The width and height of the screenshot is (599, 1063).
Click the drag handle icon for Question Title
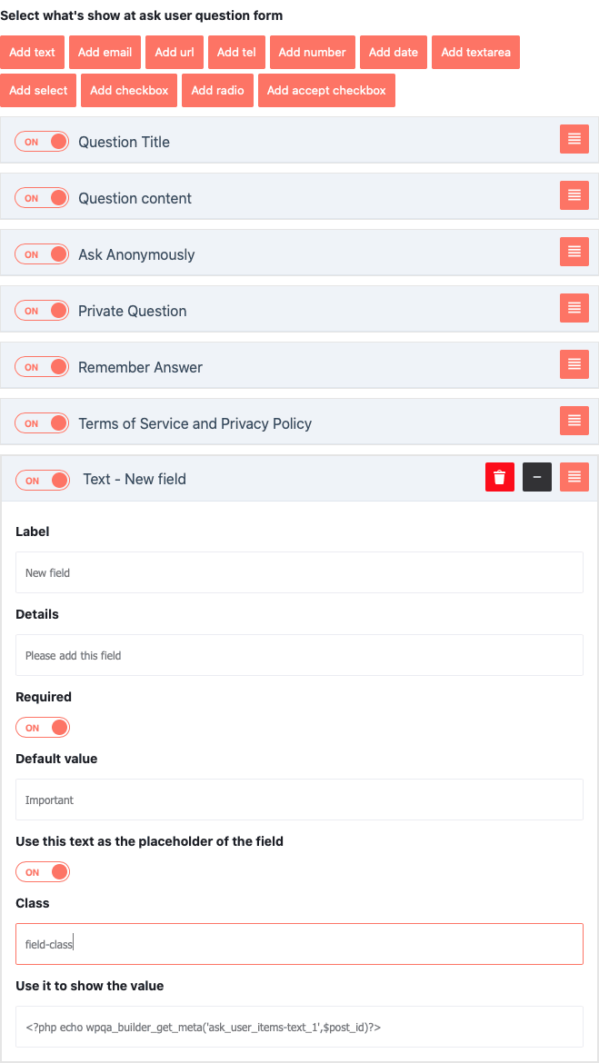pos(574,139)
